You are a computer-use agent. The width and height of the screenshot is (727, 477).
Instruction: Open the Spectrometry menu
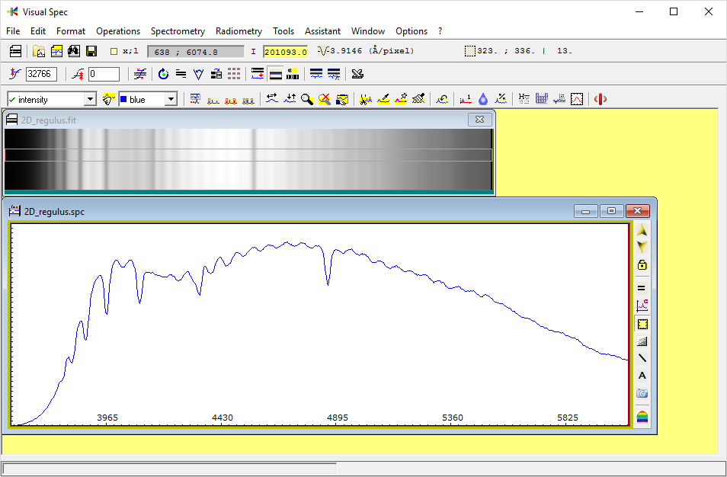pyautogui.click(x=178, y=31)
